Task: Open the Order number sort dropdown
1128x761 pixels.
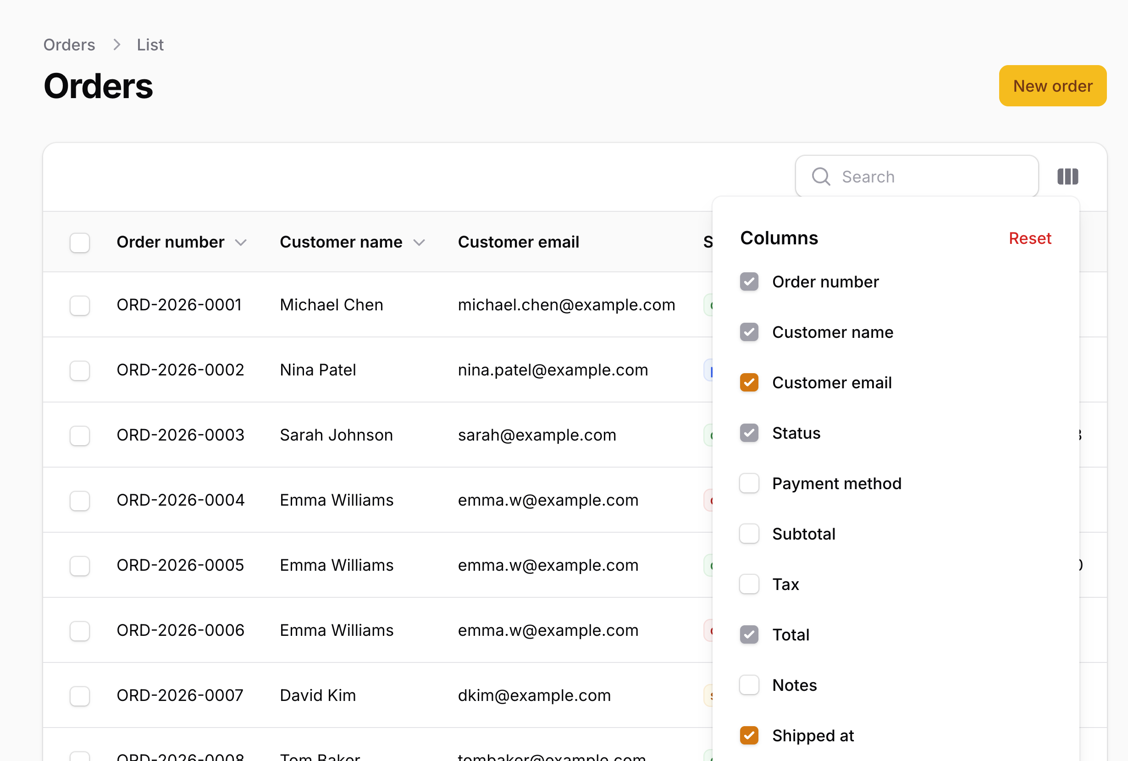Action: [242, 242]
